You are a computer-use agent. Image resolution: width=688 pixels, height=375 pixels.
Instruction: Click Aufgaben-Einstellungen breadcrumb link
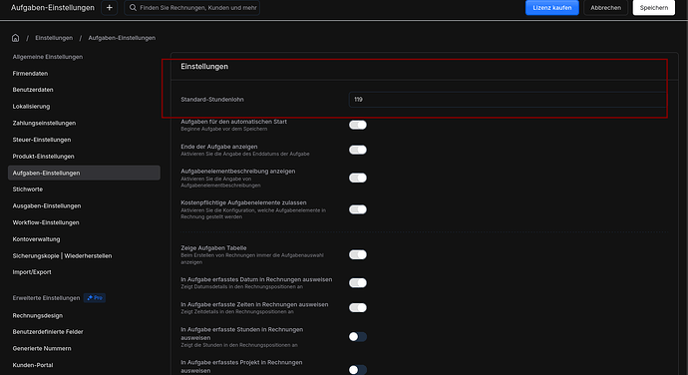(x=122, y=38)
